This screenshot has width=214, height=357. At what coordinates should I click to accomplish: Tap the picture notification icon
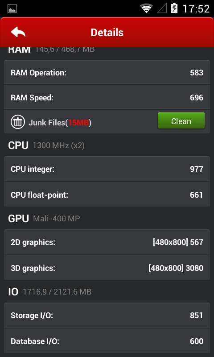(12, 8)
